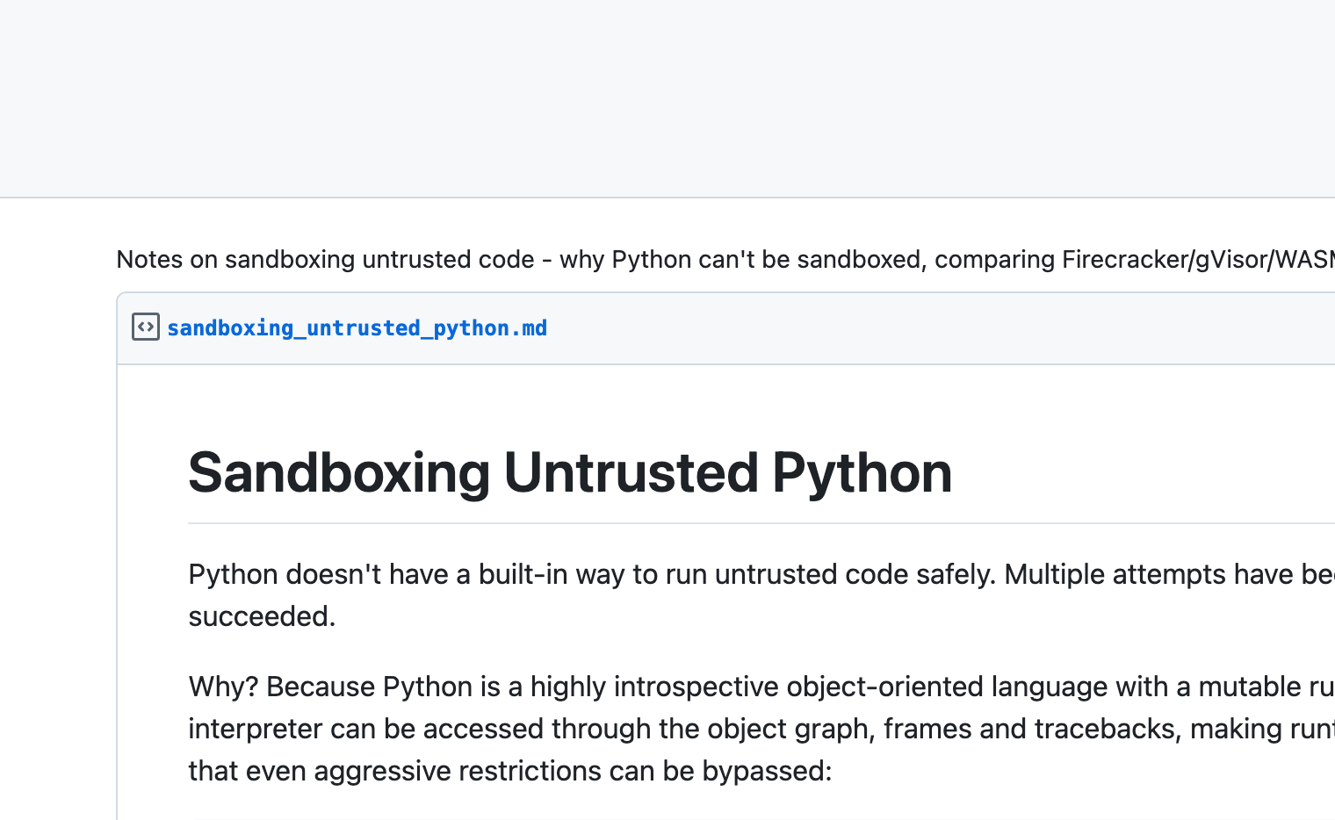Click the word "succeeded." in the first paragraph
Screen dimensions: 1335x820
(x=262, y=616)
